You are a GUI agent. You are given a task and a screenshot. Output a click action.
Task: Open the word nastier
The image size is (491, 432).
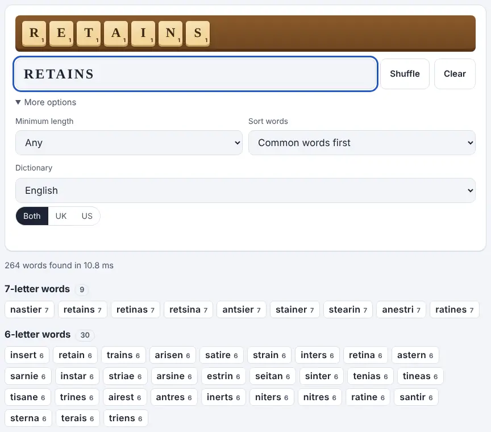coord(30,310)
